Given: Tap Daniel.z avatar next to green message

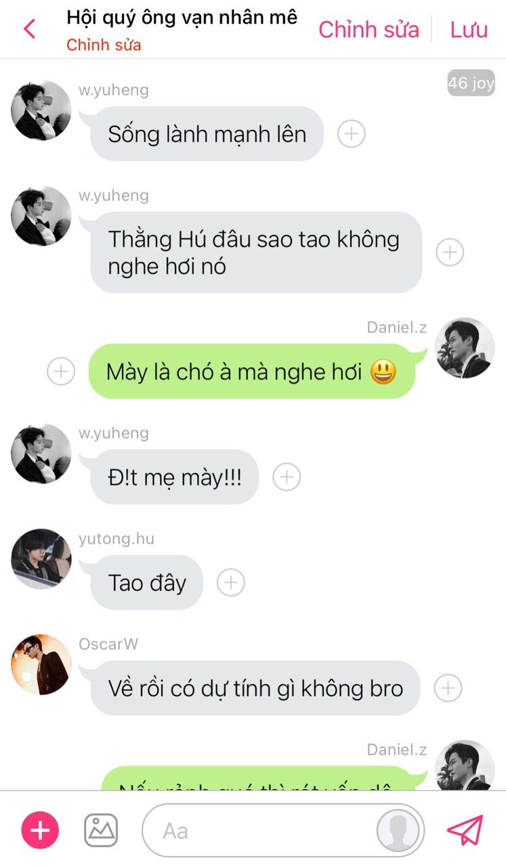Looking at the screenshot, I should tap(465, 348).
